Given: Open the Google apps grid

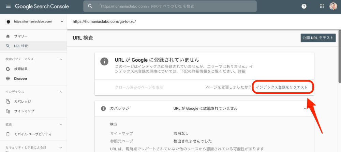Looking at the screenshot, I should coord(322,6).
